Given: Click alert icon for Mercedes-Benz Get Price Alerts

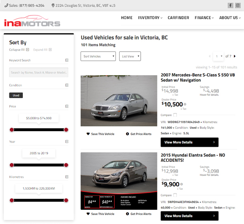Looking at the screenshot, I should pos(127,134).
